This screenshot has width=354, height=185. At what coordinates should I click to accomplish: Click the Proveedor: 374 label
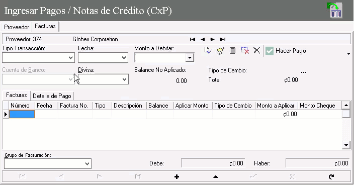point(24,39)
